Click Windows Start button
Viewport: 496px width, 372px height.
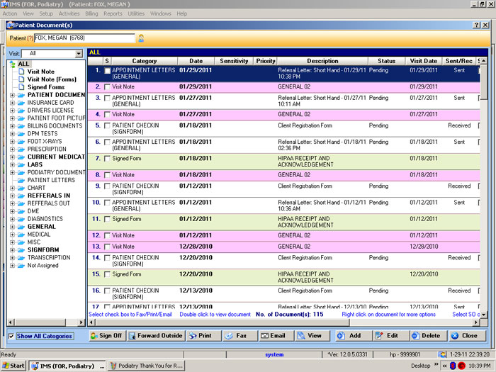tap(13, 366)
